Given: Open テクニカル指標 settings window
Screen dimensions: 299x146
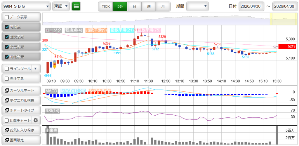Looking at the screenshot, I should [21, 100].
